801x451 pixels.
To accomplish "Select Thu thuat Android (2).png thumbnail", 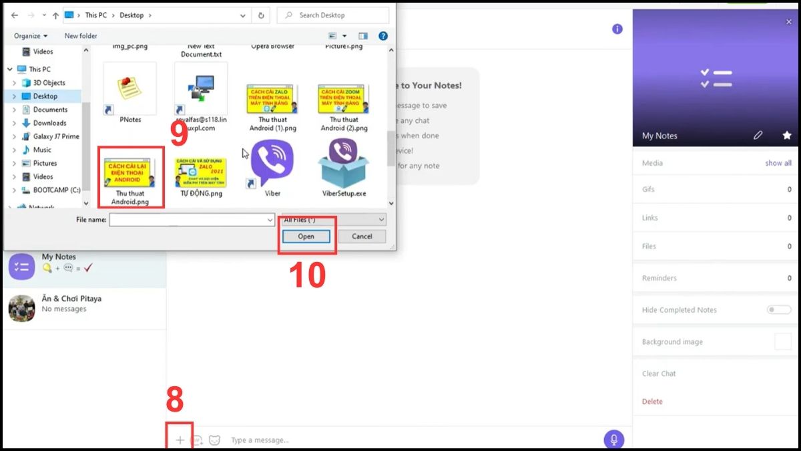I will tap(344, 99).
